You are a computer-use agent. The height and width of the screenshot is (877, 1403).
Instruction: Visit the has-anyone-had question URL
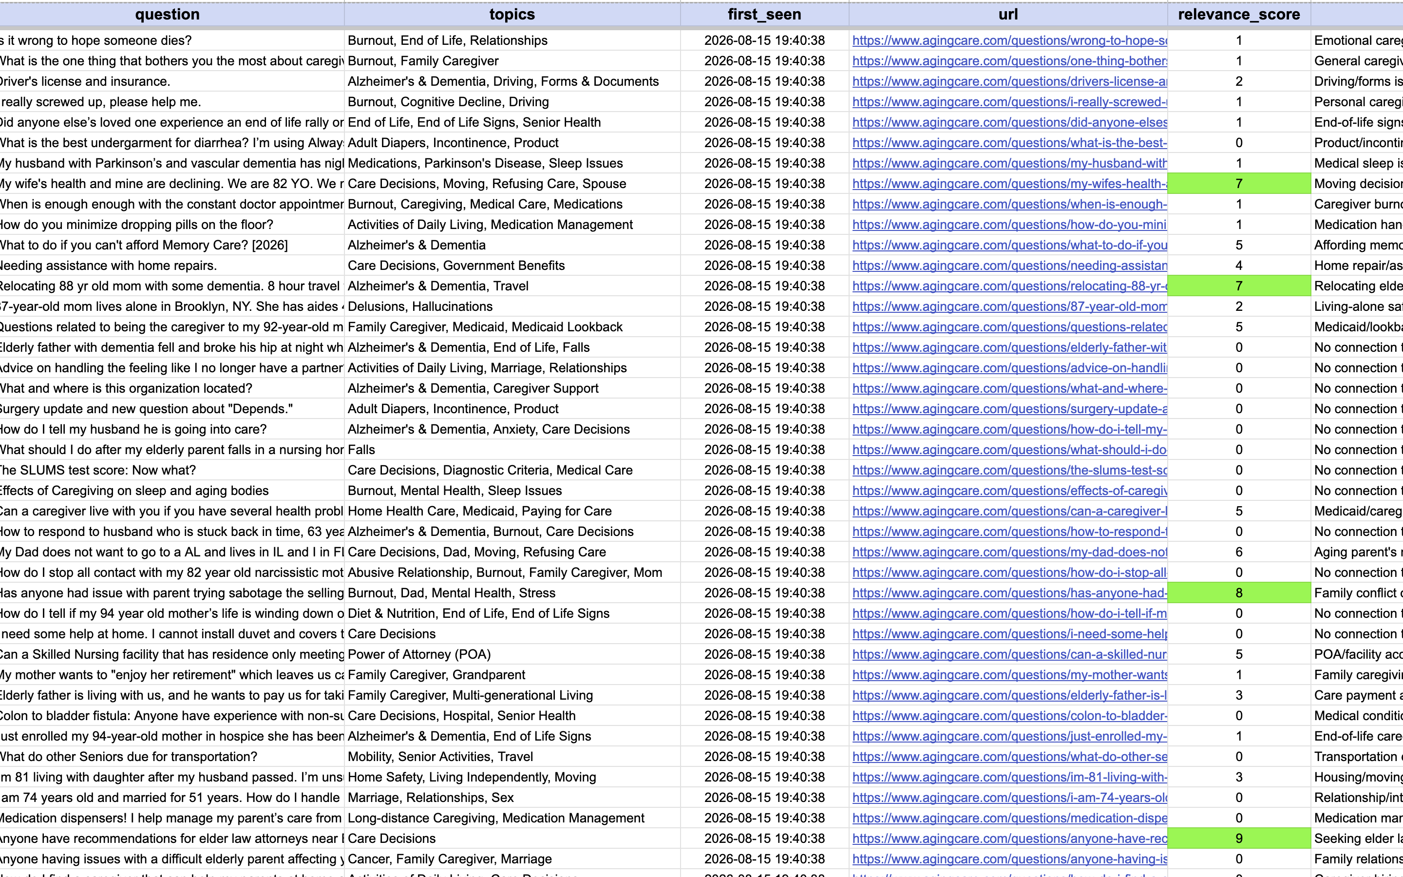pyautogui.click(x=1010, y=593)
